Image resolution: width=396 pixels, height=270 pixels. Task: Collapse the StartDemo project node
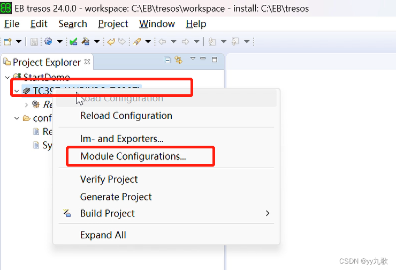7,77
